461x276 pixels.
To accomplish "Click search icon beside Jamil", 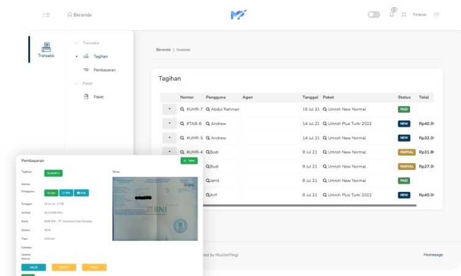I will [208, 180].
